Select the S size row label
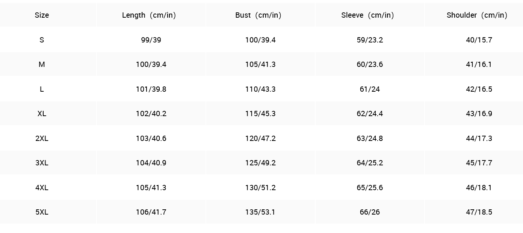523x233 pixels. (x=42, y=40)
